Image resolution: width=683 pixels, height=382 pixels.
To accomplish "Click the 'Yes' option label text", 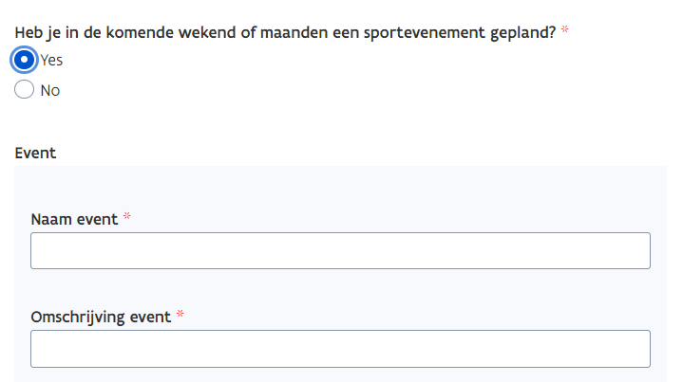I will click(51, 60).
